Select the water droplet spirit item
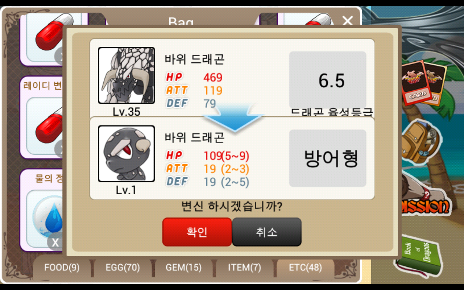464x290 pixels. point(47,214)
